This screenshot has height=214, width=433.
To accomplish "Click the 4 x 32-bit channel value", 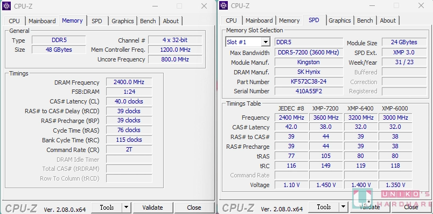I will 175,40.
